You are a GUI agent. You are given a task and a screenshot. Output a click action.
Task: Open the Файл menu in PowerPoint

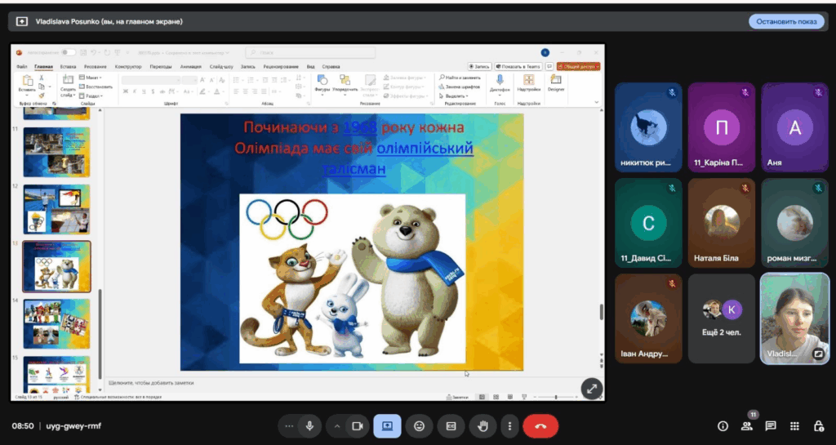pos(22,67)
